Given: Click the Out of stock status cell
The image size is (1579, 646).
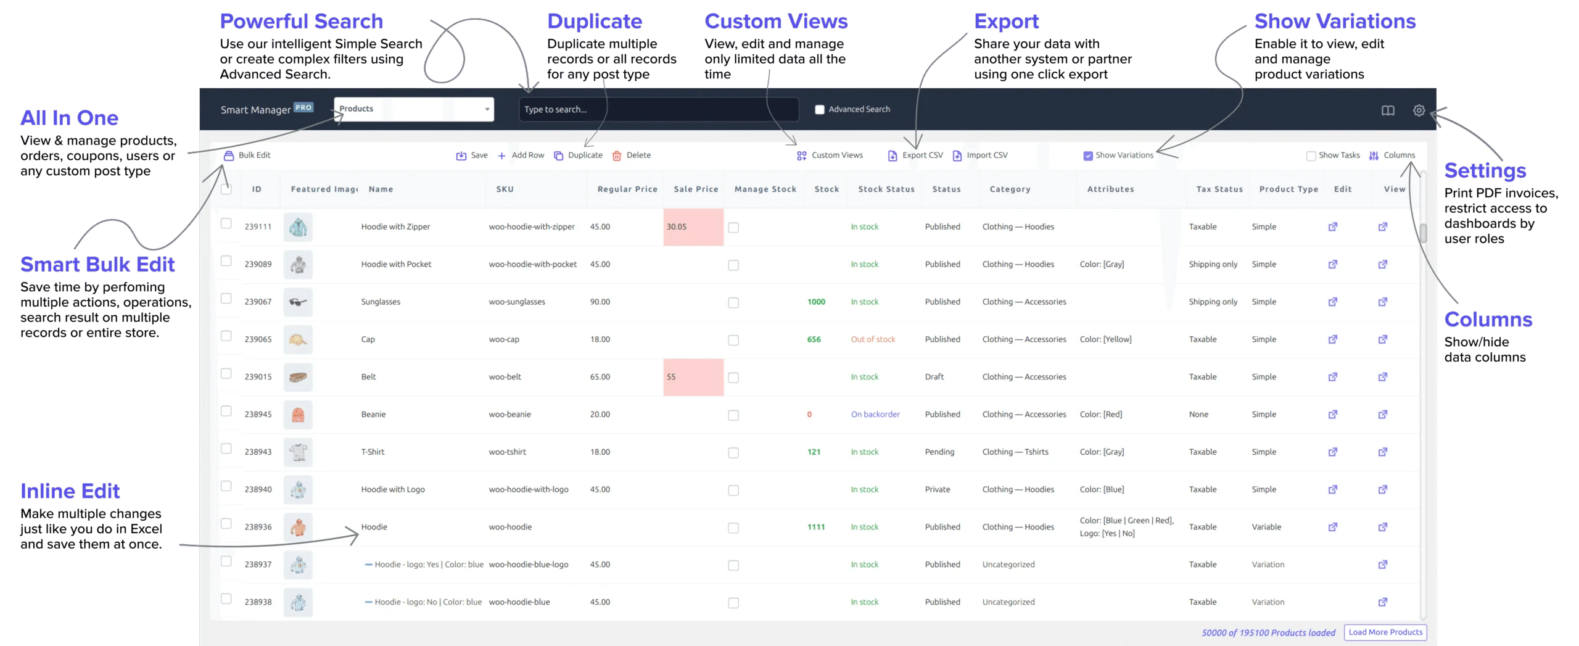Looking at the screenshot, I should tap(873, 339).
